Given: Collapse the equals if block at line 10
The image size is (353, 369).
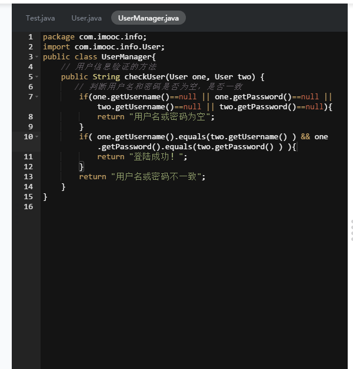Looking at the screenshot, I should (36, 137).
